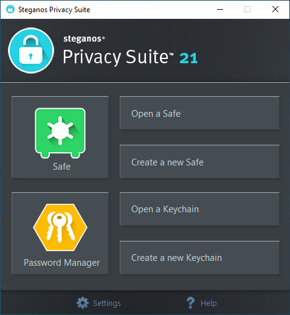Minimize the Steganos Privacy Suite window

click(220, 9)
